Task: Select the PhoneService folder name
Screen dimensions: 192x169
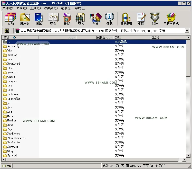Action: pyautogui.click(x=16, y=138)
